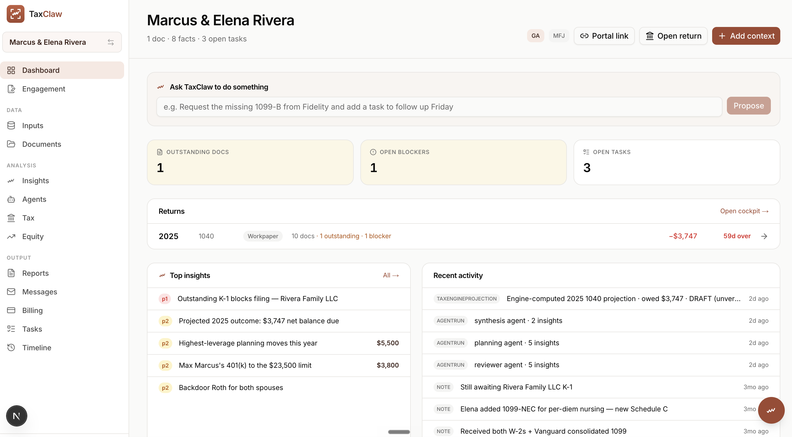
Task: Open Tasks page in sidebar
Action: (62, 329)
